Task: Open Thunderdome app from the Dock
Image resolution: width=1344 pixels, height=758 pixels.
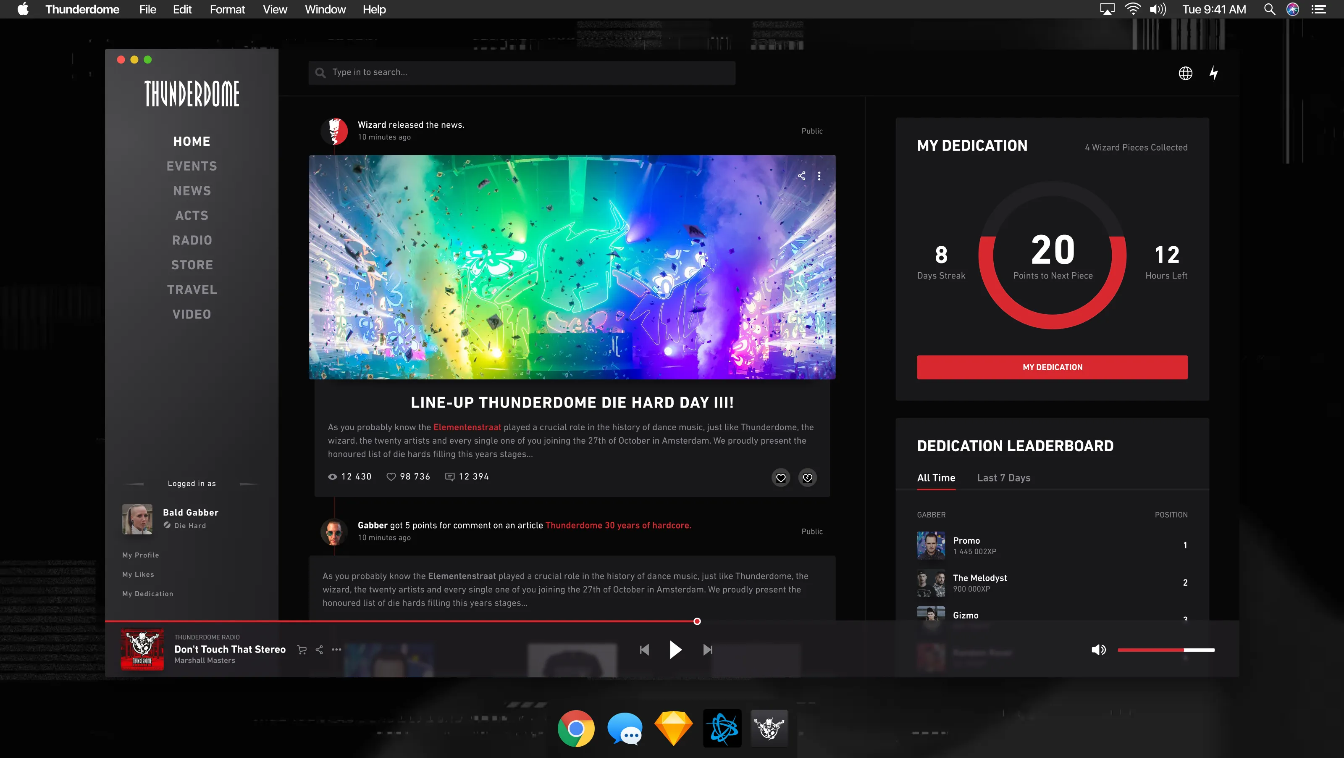Action: click(x=769, y=728)
